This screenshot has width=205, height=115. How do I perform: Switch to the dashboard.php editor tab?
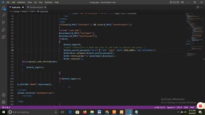(36, 7)
